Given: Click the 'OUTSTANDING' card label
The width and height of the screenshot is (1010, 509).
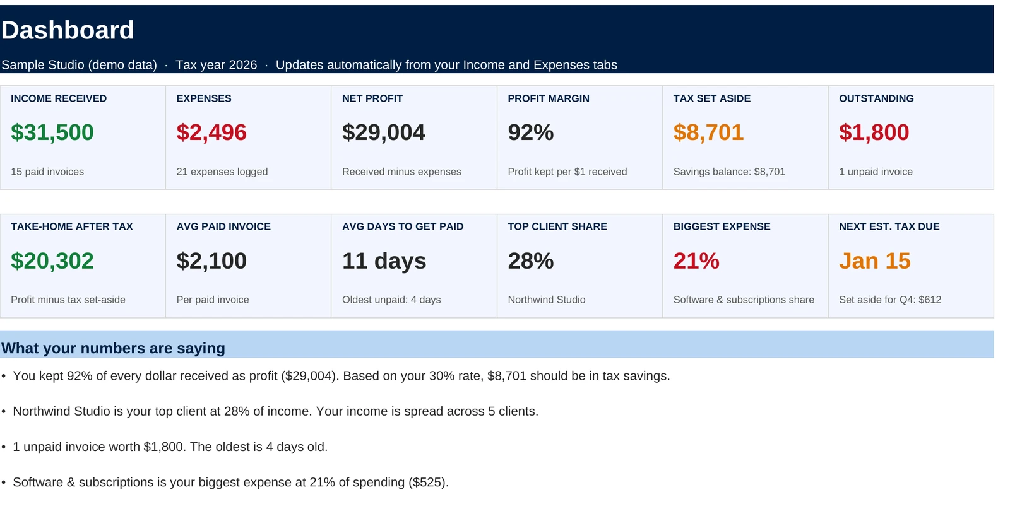Looking at the screenshot, I should coord(876,98).
